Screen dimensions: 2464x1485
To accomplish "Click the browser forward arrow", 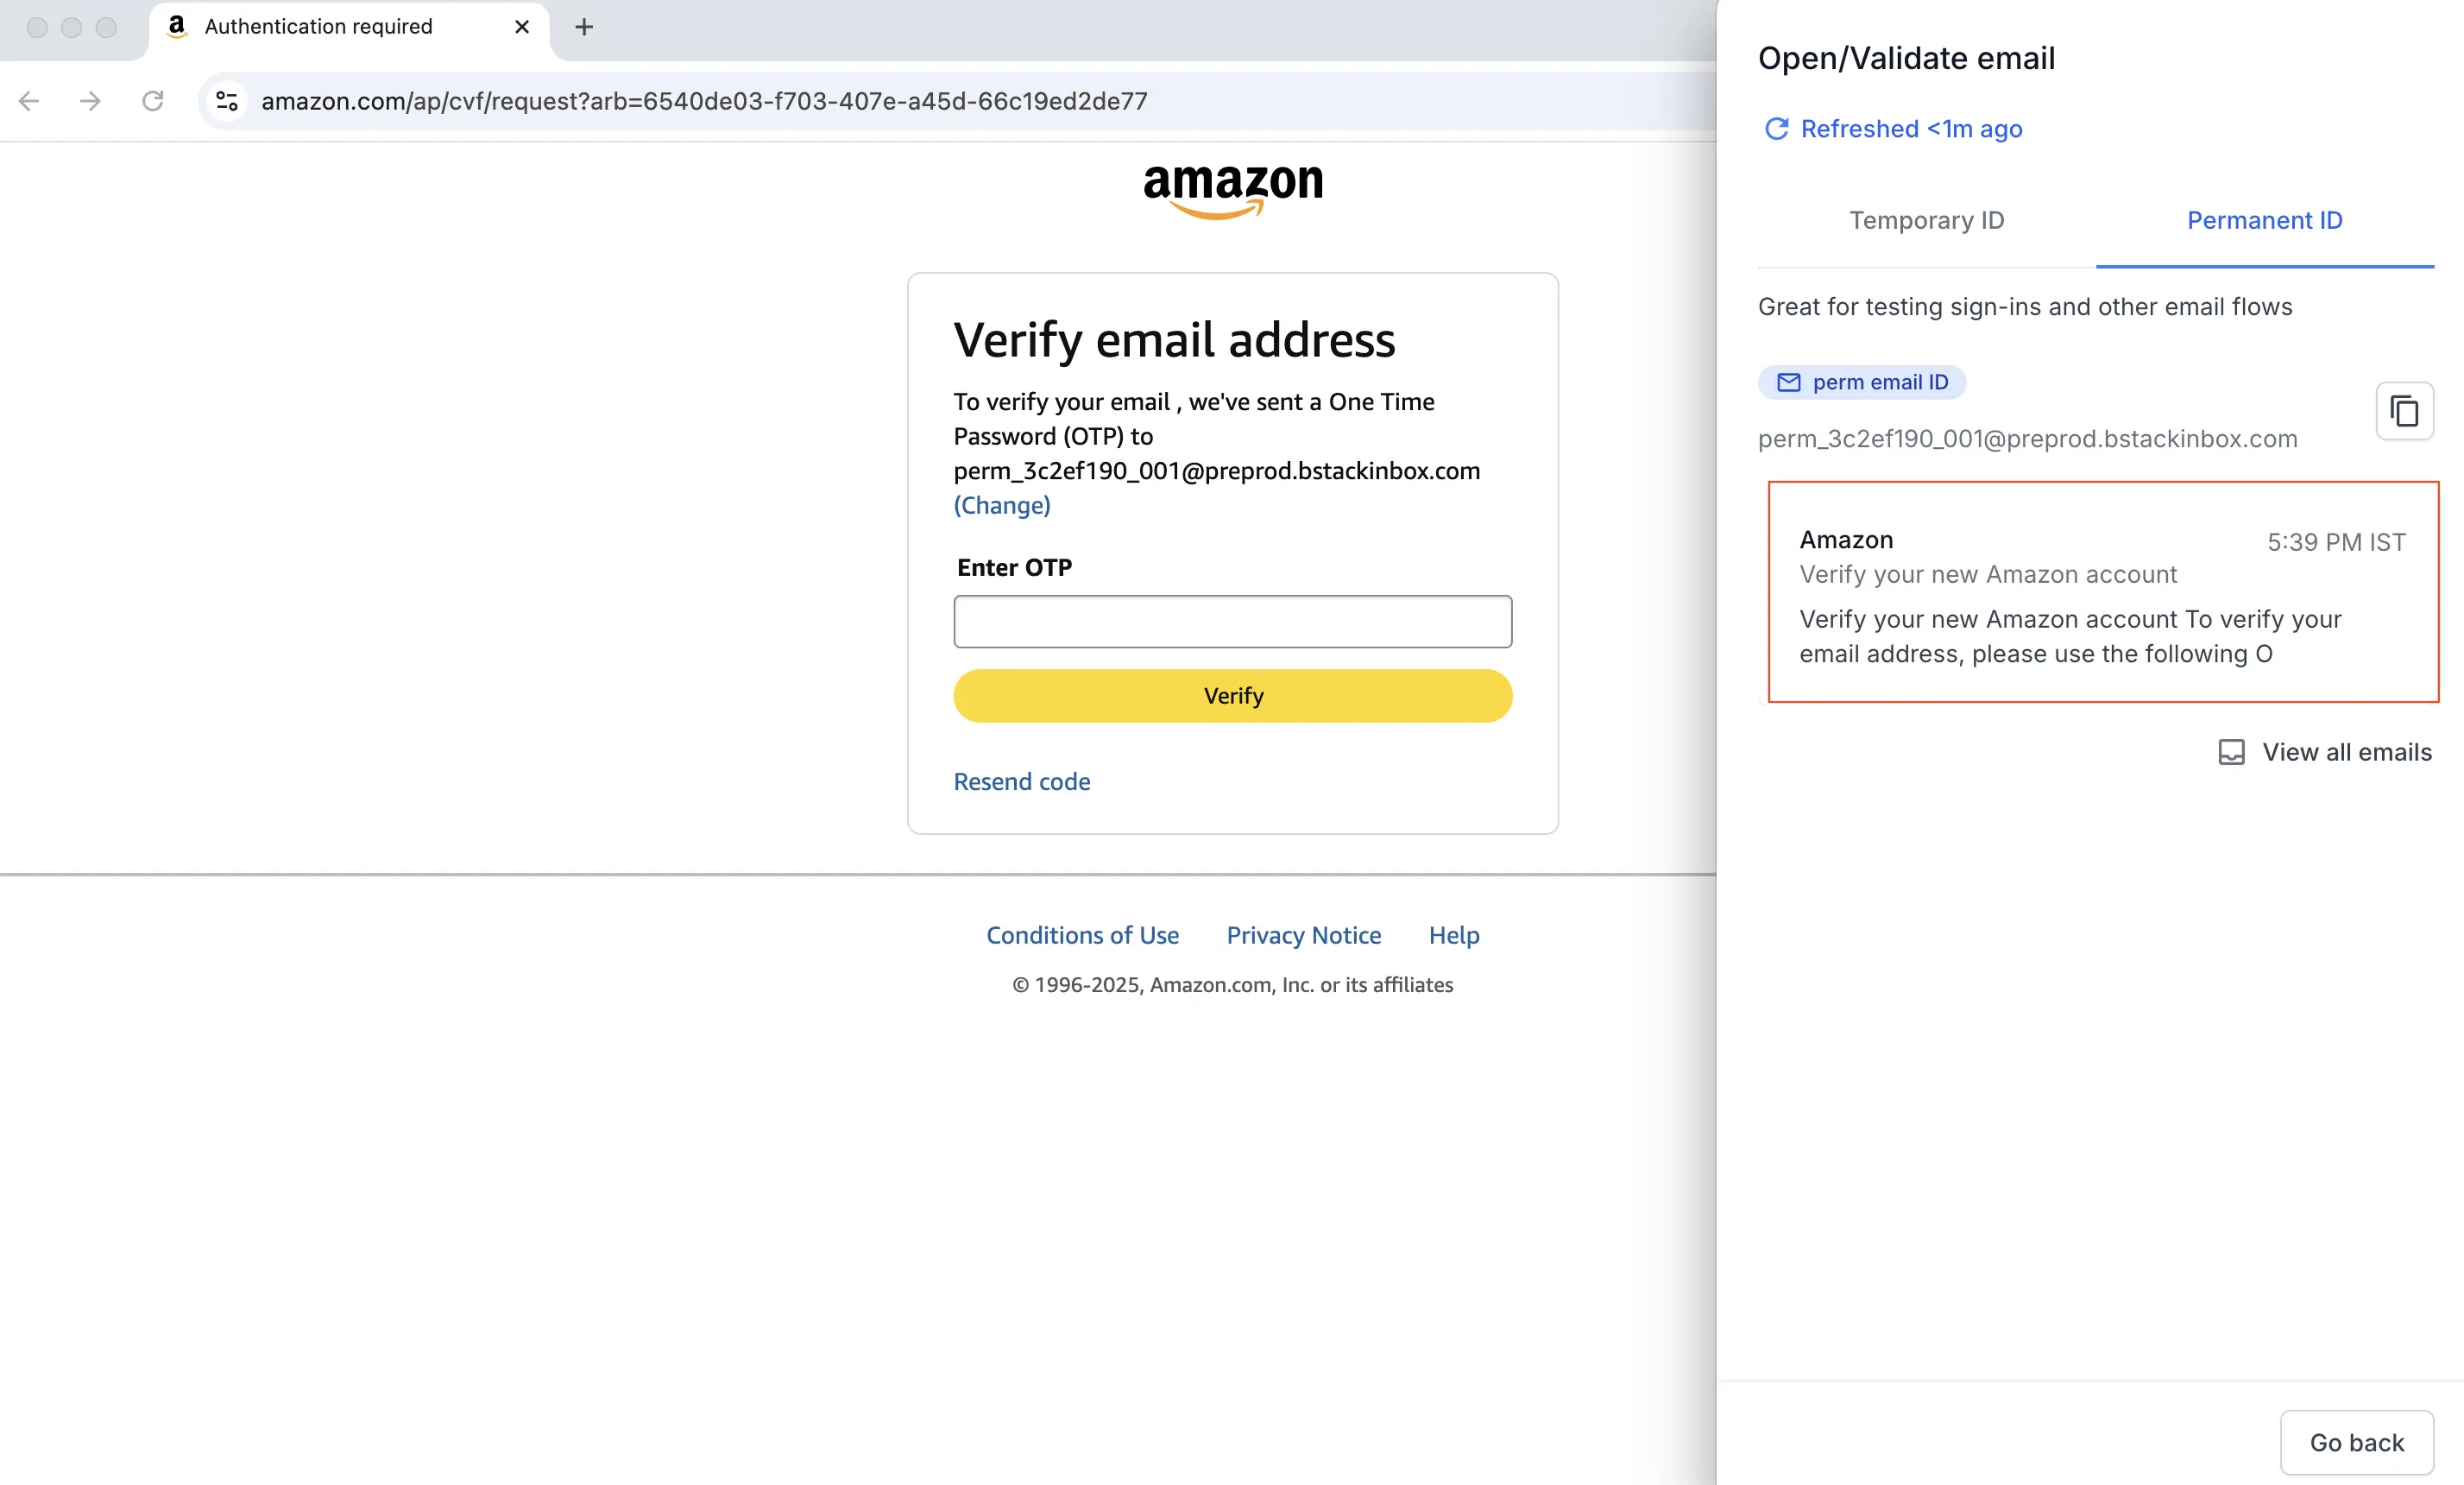I will point(90,101).
